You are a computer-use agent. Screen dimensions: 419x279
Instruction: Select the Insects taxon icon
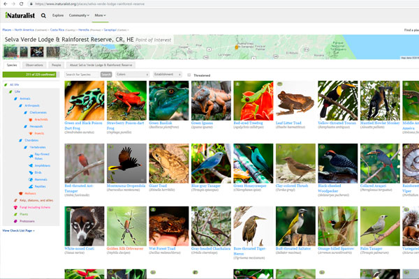pyautogui.click(x=30, y=133)
